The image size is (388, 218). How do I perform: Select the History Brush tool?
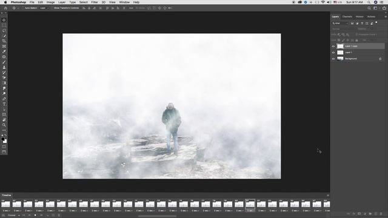click(x=4, y=73)
